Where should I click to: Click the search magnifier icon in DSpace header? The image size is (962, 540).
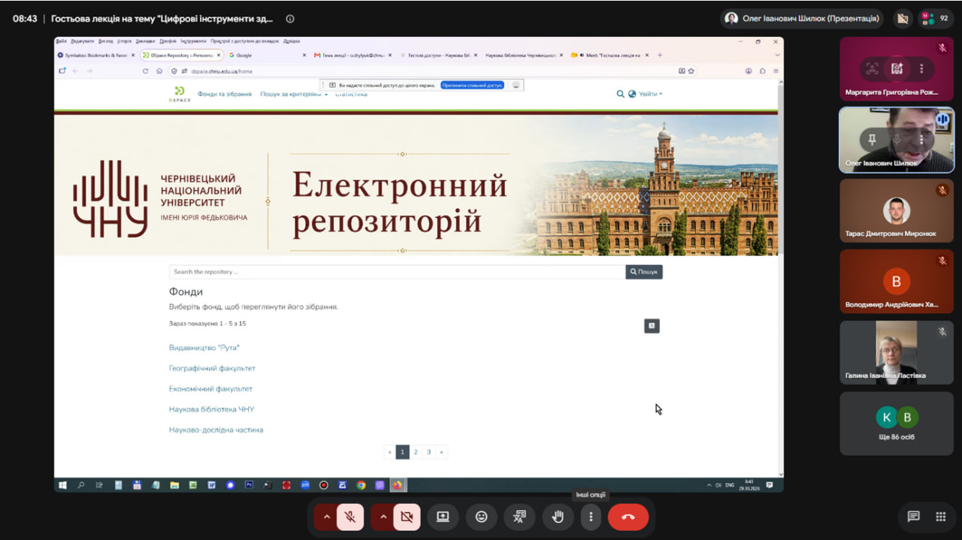pos(621,94)
